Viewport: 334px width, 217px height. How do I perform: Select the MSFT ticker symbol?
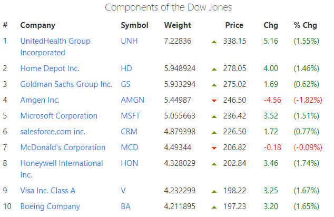[131, 116]
